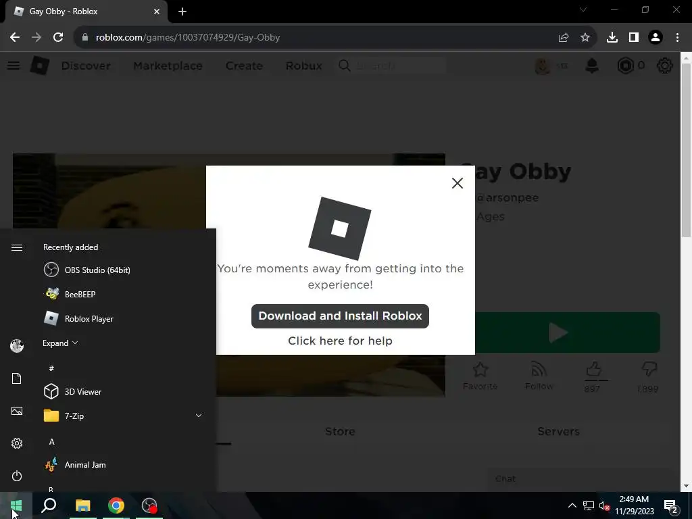Image resolution: width=692 pixels, height=519 pixels.
Task: Close the Roblox install dialog
Action: 458,183
